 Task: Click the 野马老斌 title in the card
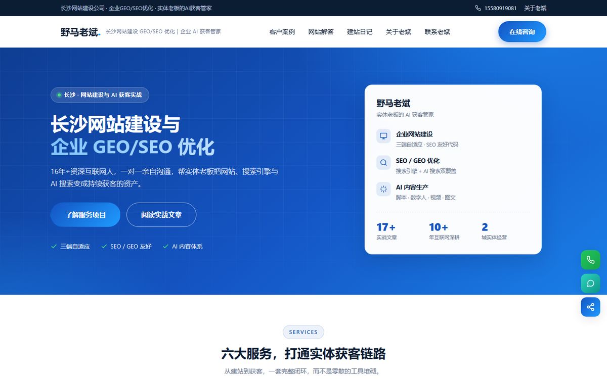[394, 103]
